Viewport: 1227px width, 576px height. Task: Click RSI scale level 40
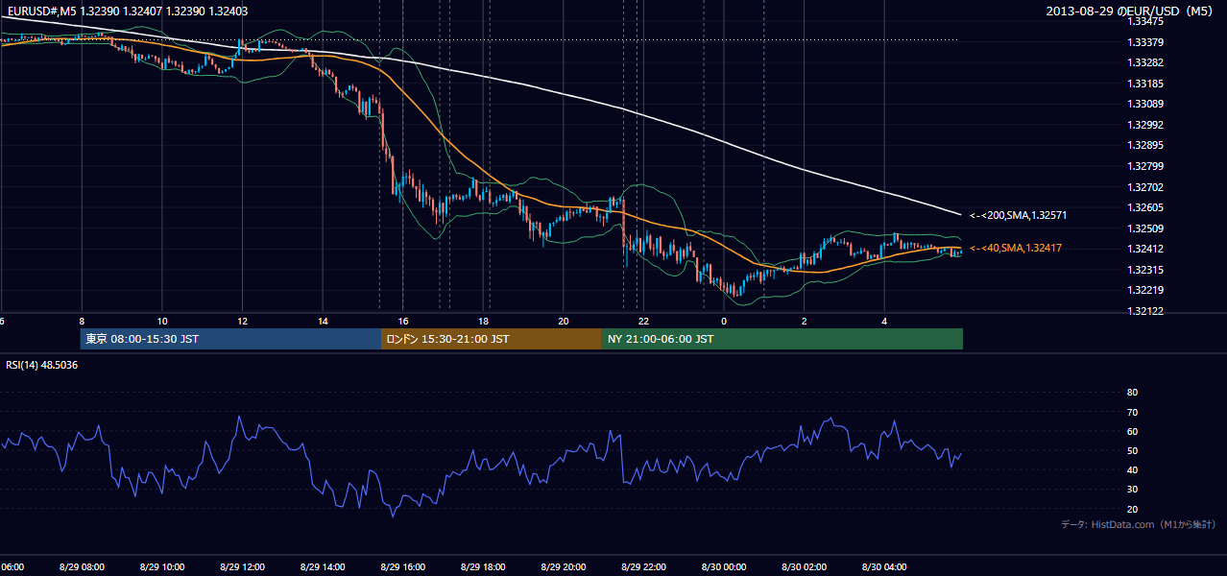(1132, 469)
